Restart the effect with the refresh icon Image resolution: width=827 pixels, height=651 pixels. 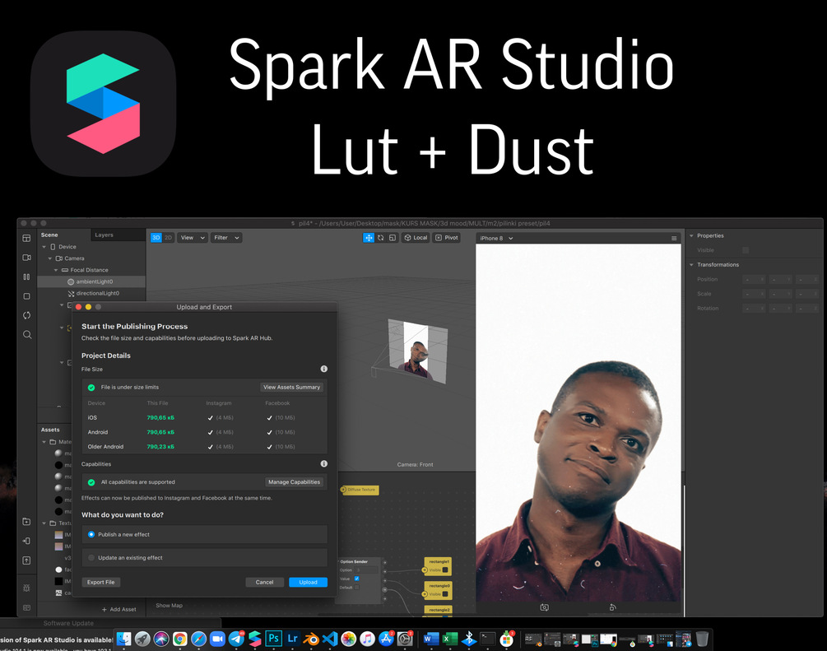click(x=26, y=315)
